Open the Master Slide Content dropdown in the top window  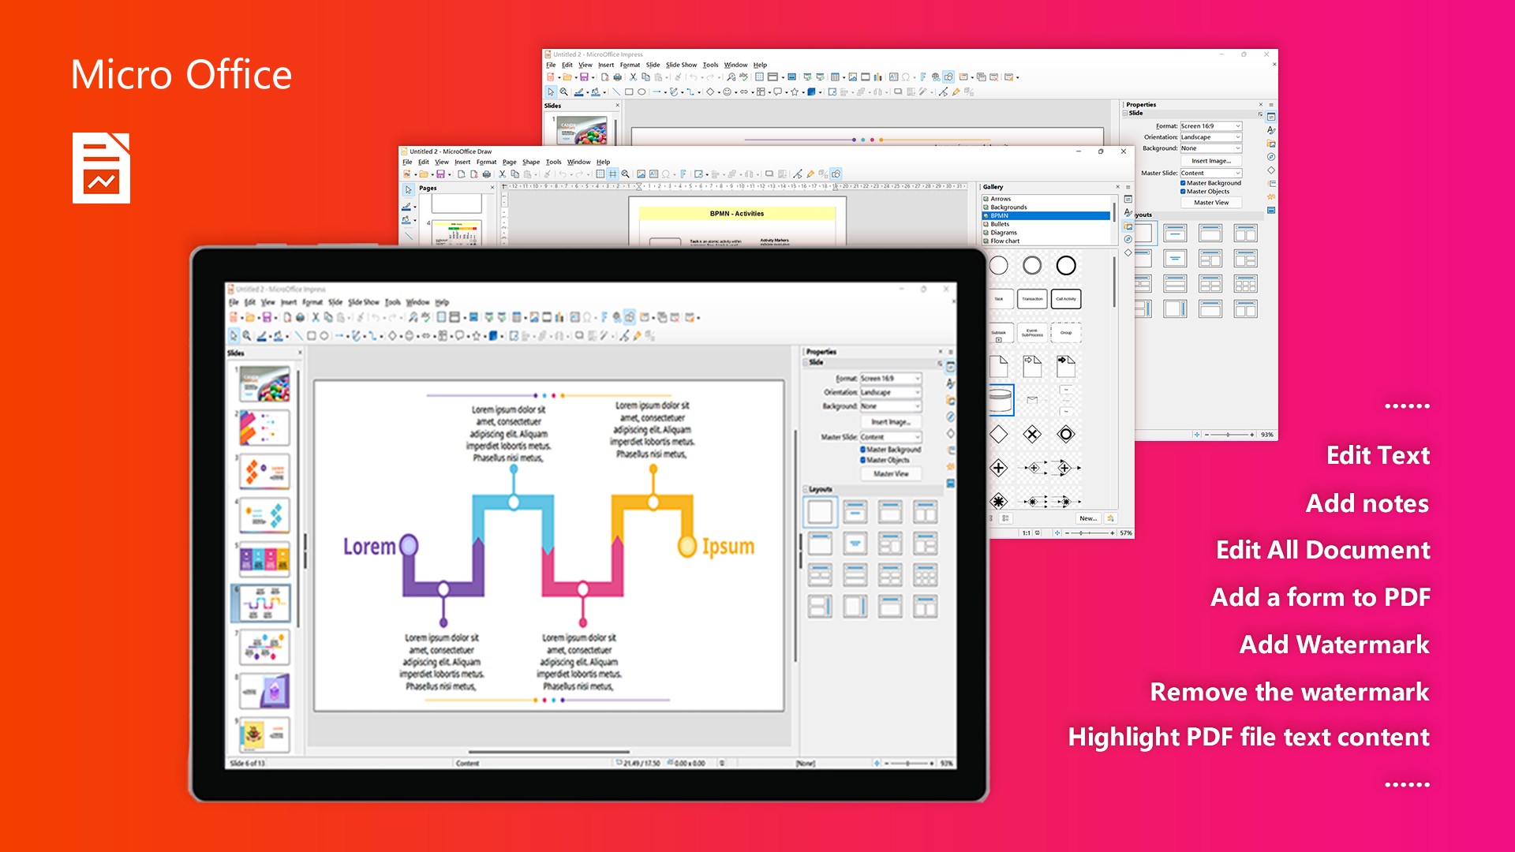[x=1210, y=173]
